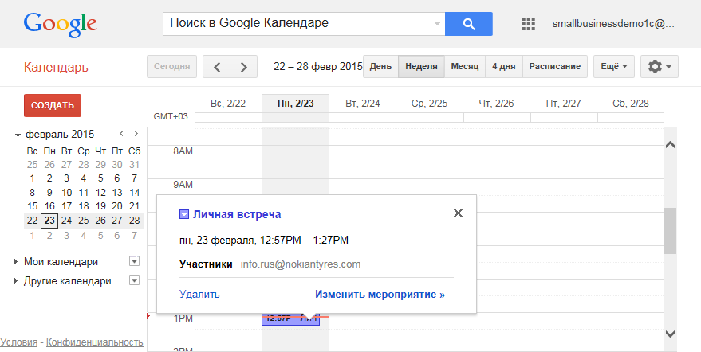Go to next month in mini calendar

point(136,134)
